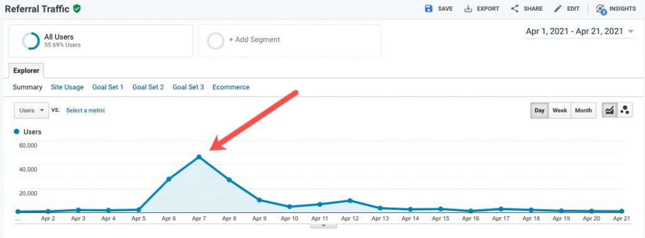Select Day graph interval

[x=539, y=111]
